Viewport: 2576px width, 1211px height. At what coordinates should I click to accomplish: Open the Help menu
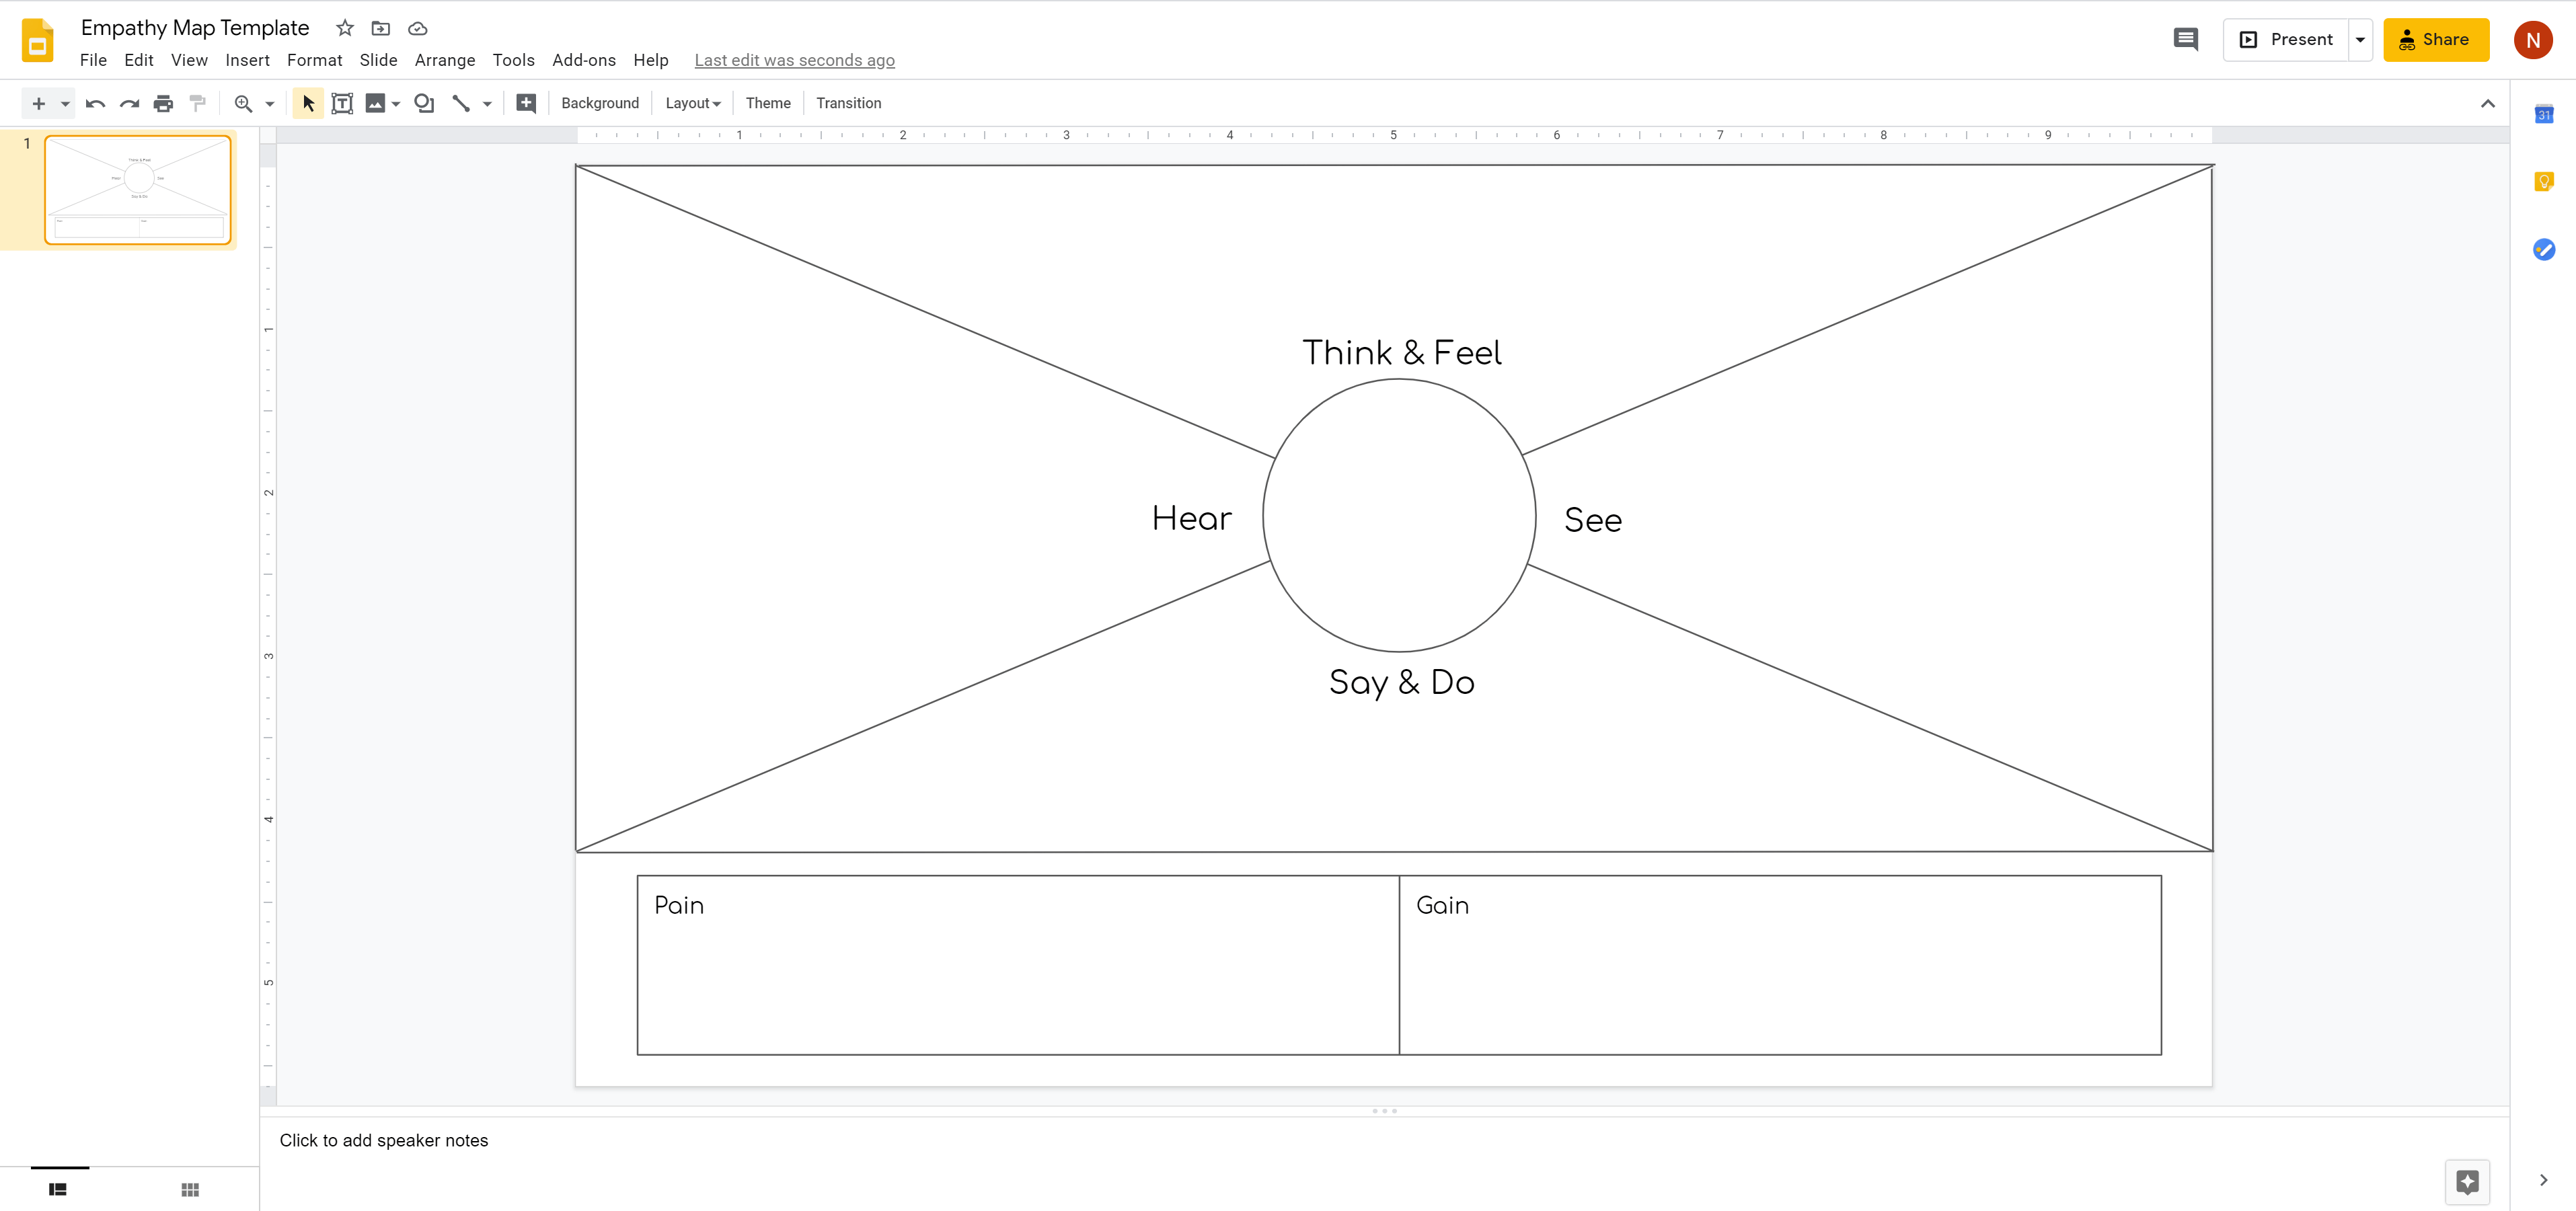coord(651,60)
